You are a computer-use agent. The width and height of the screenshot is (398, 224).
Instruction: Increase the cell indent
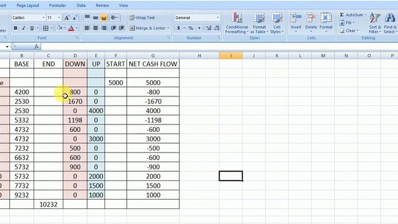point(122,28)
